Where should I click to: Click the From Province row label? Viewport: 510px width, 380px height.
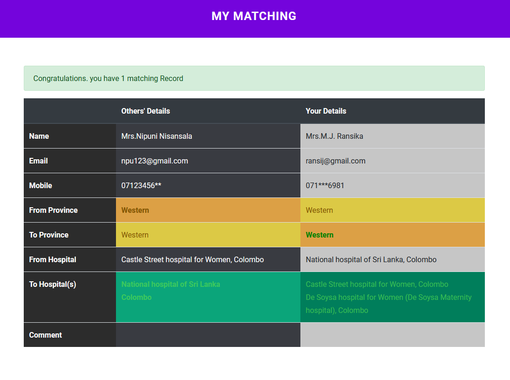(53, 210)
